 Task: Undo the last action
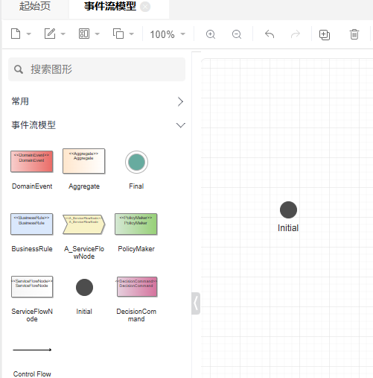tap(270, 34)
